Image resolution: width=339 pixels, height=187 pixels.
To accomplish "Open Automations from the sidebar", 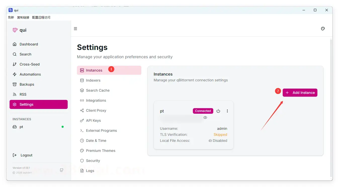I will click(30, 74).
